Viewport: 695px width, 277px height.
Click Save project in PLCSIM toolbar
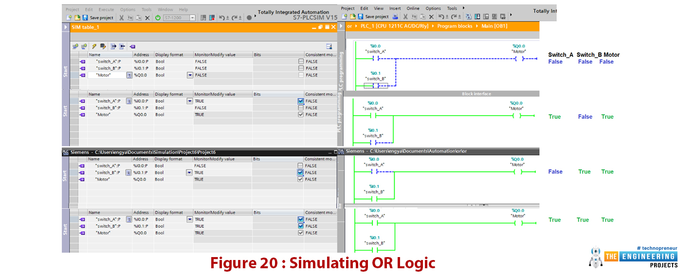click(x=97, y=17)
